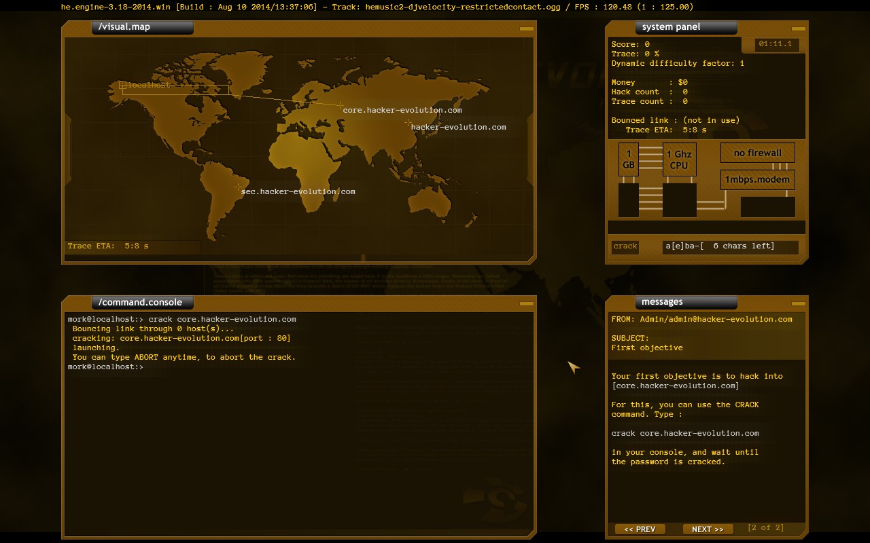Screen dimensions: 870x543
Task: Click the 'crack' status label
Action: pos(625,246)
